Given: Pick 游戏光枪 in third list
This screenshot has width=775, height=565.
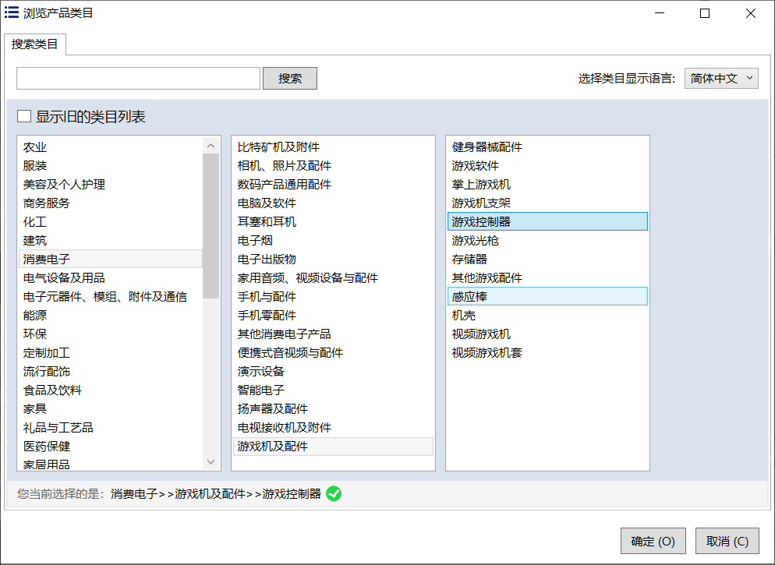Looking at the screenshot, I should coord(547,241).
